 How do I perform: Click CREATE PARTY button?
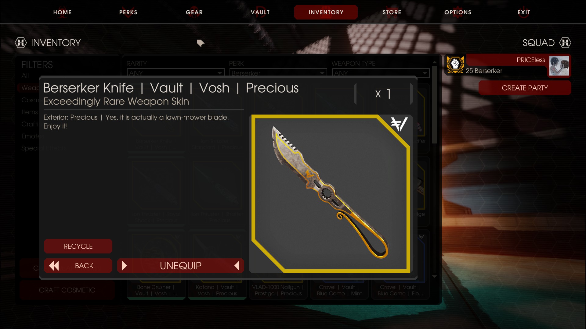[x=525, y=88]
